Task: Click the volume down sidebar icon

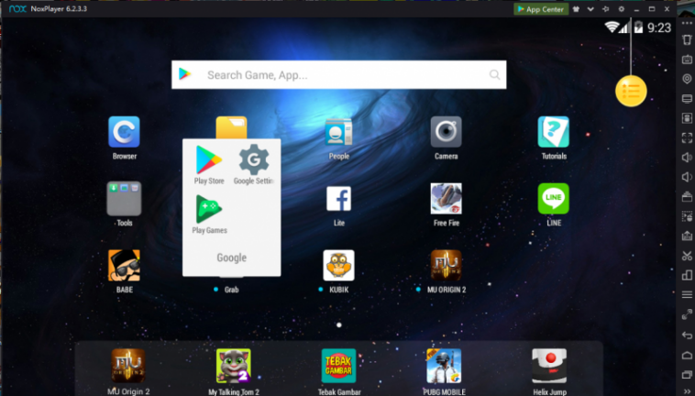Action: tap(687, 177)
